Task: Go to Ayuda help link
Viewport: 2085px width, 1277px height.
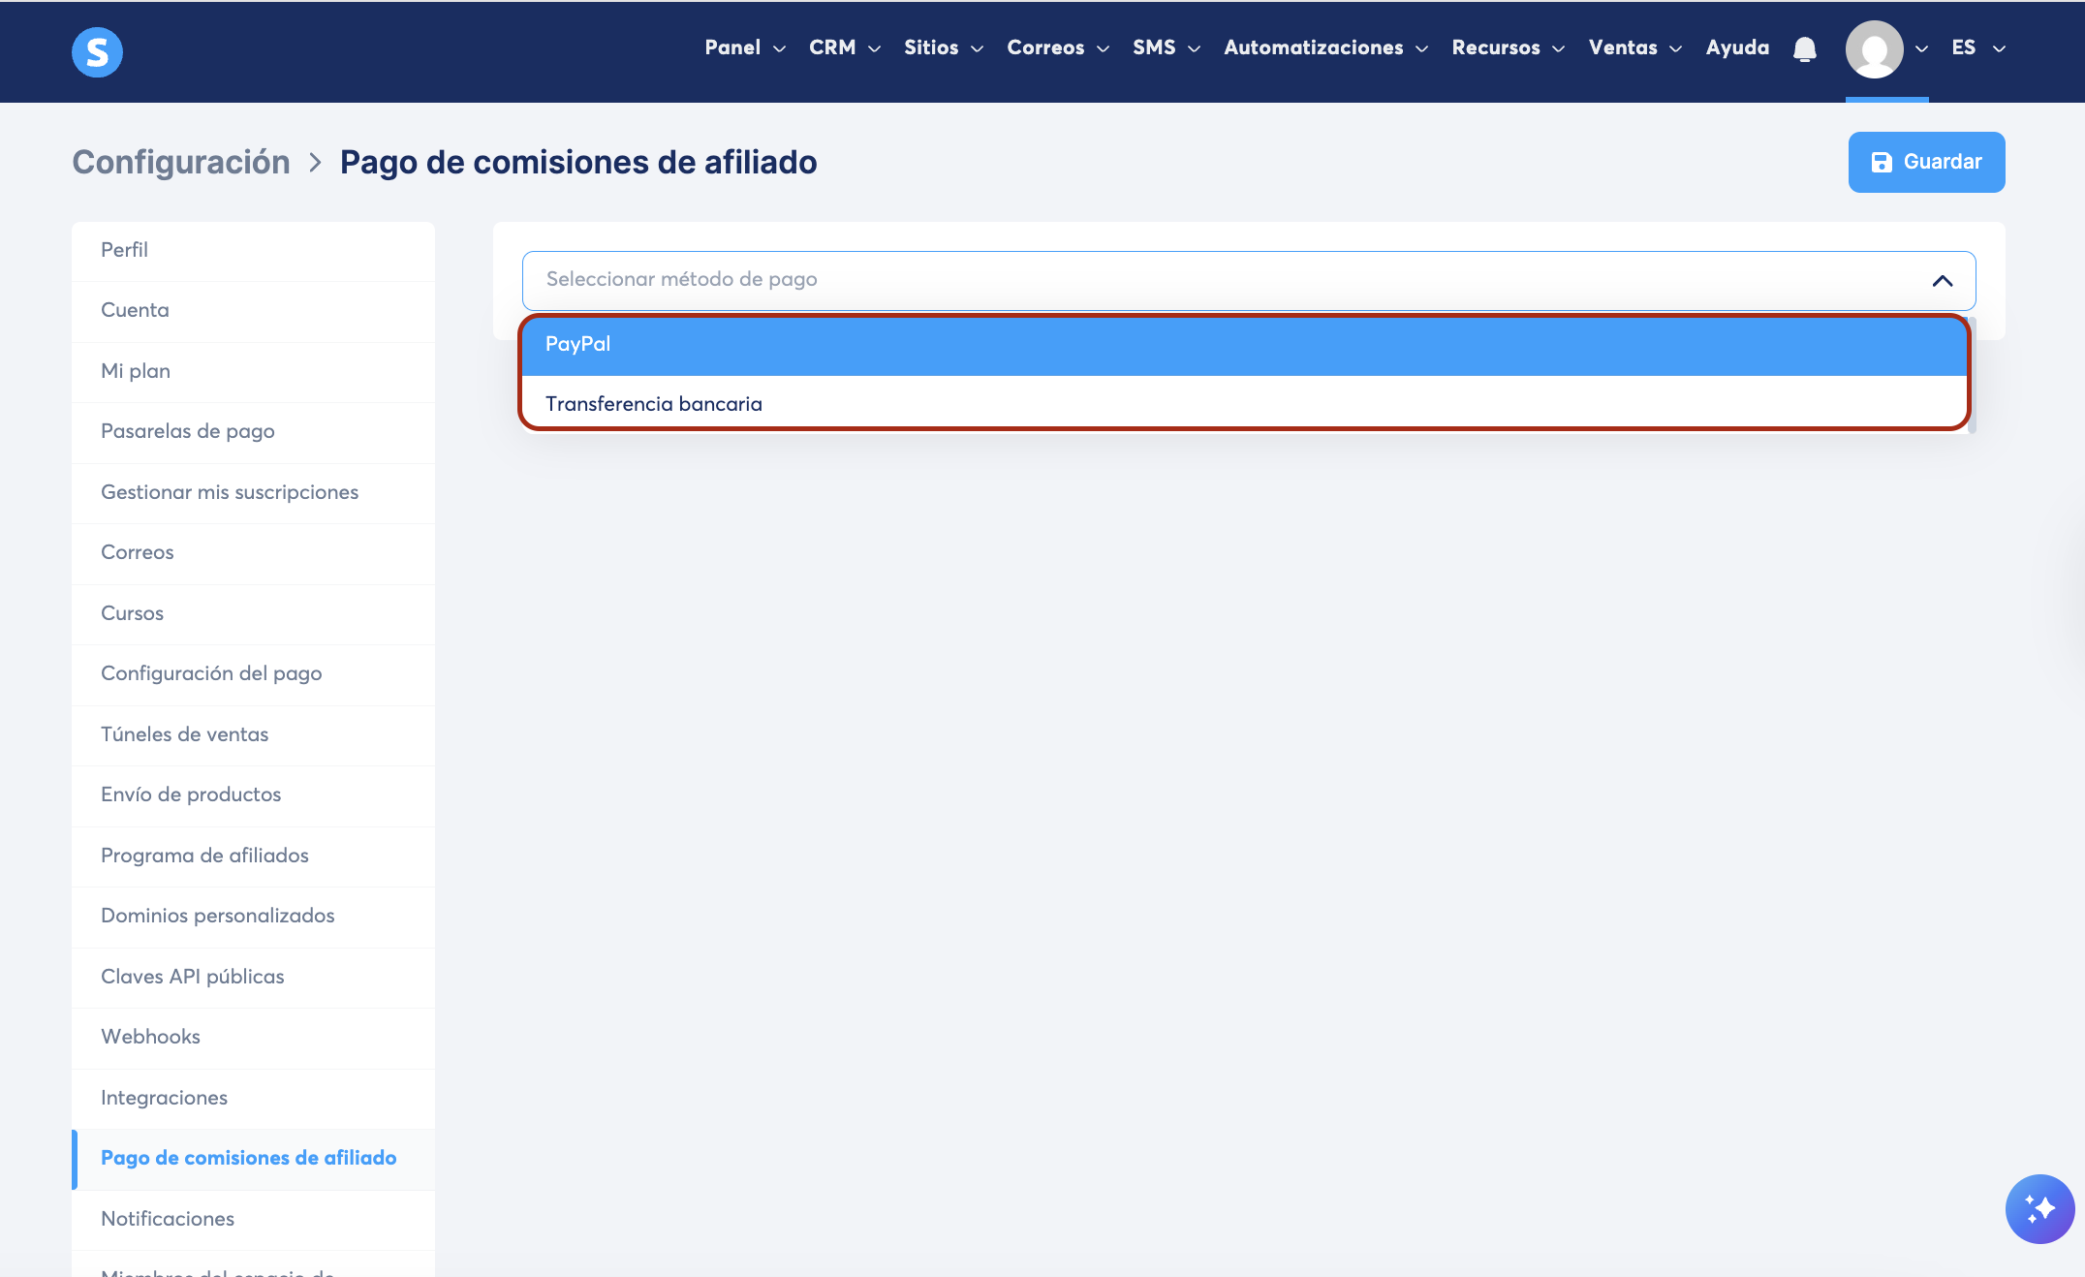Action: (x=1737, y=47)
